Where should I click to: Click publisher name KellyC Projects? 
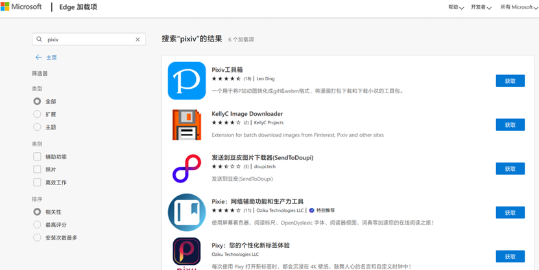tap(269, 122)
